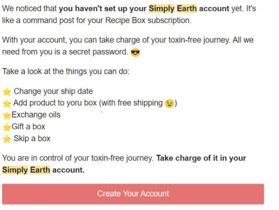Click the Exchange oils list item
The height and width of the screenshot is (210, 279).
point(36,115)
